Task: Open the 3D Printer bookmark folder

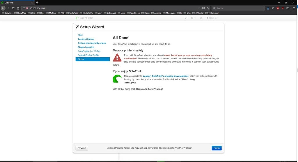Action: (x=198, y=13)
